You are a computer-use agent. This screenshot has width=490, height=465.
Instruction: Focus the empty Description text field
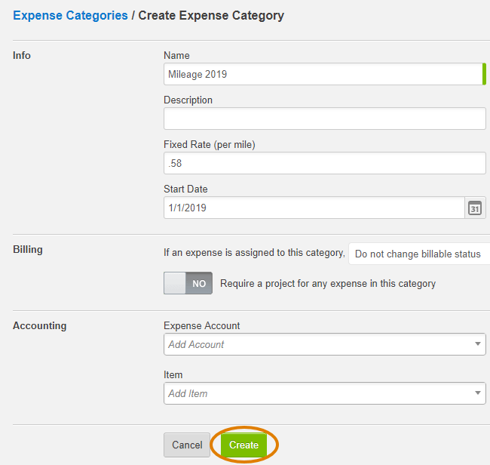325,119
